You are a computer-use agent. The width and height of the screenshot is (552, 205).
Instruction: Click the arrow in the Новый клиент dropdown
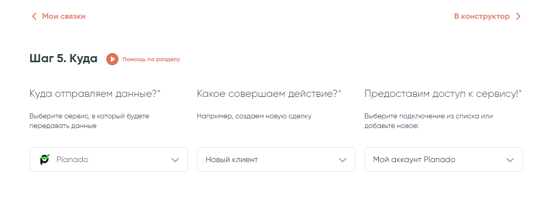click(343, 160)
